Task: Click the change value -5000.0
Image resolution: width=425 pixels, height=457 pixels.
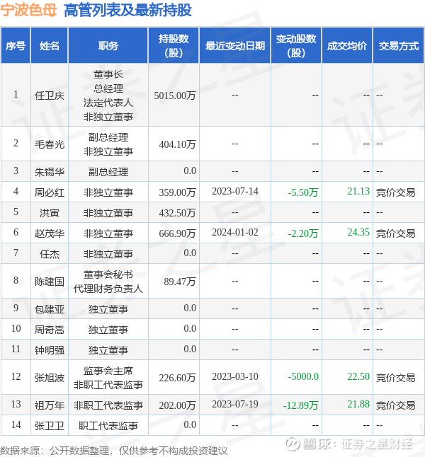Action: point(303,376)
